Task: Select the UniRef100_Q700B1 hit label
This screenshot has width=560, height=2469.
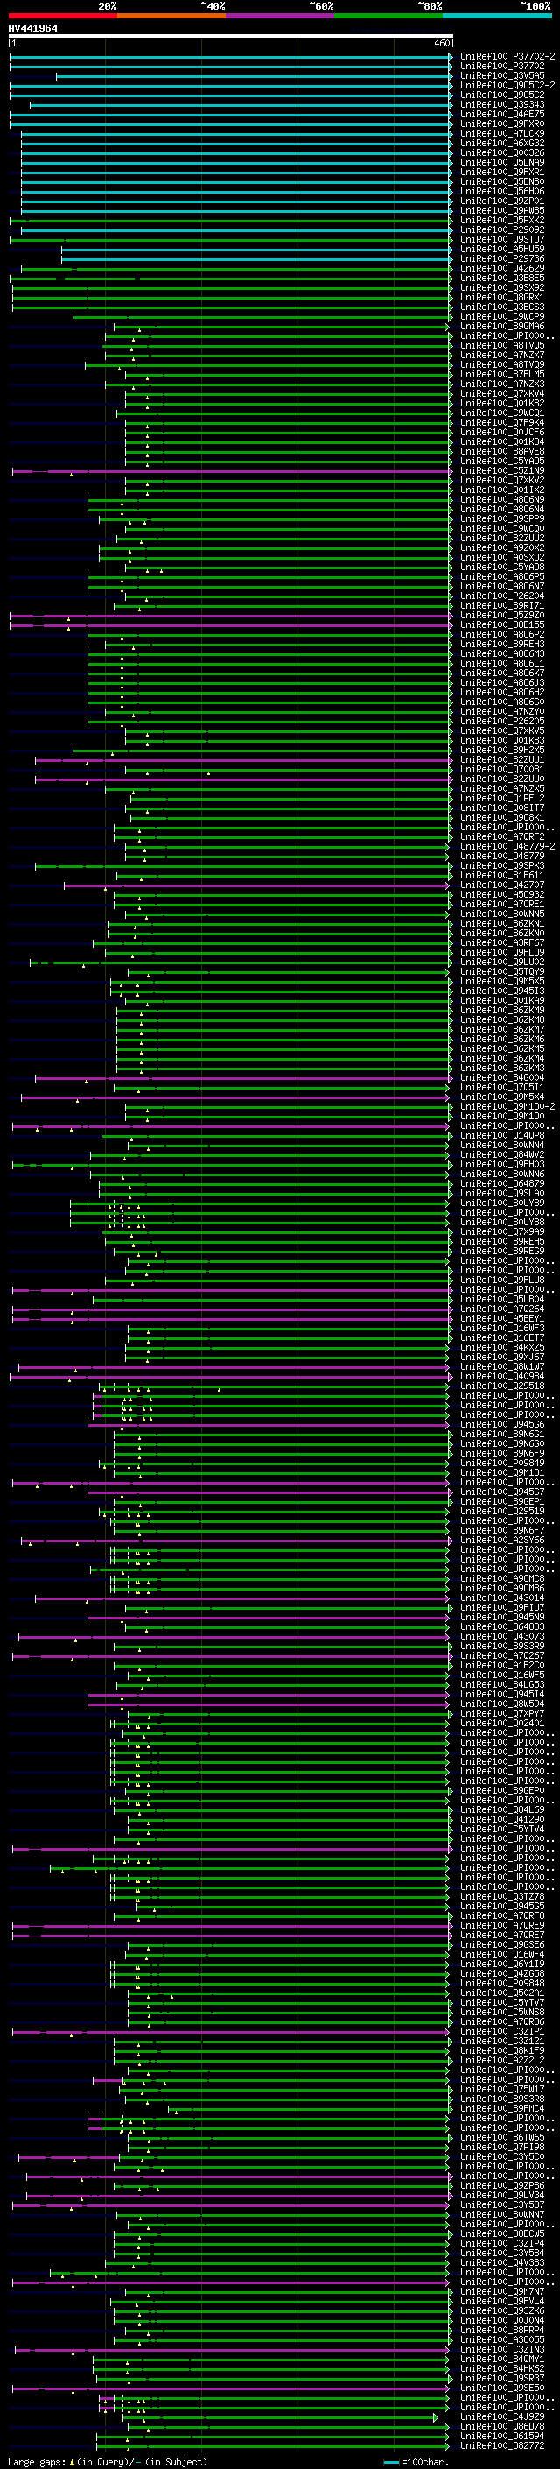Action: (501, 769)
